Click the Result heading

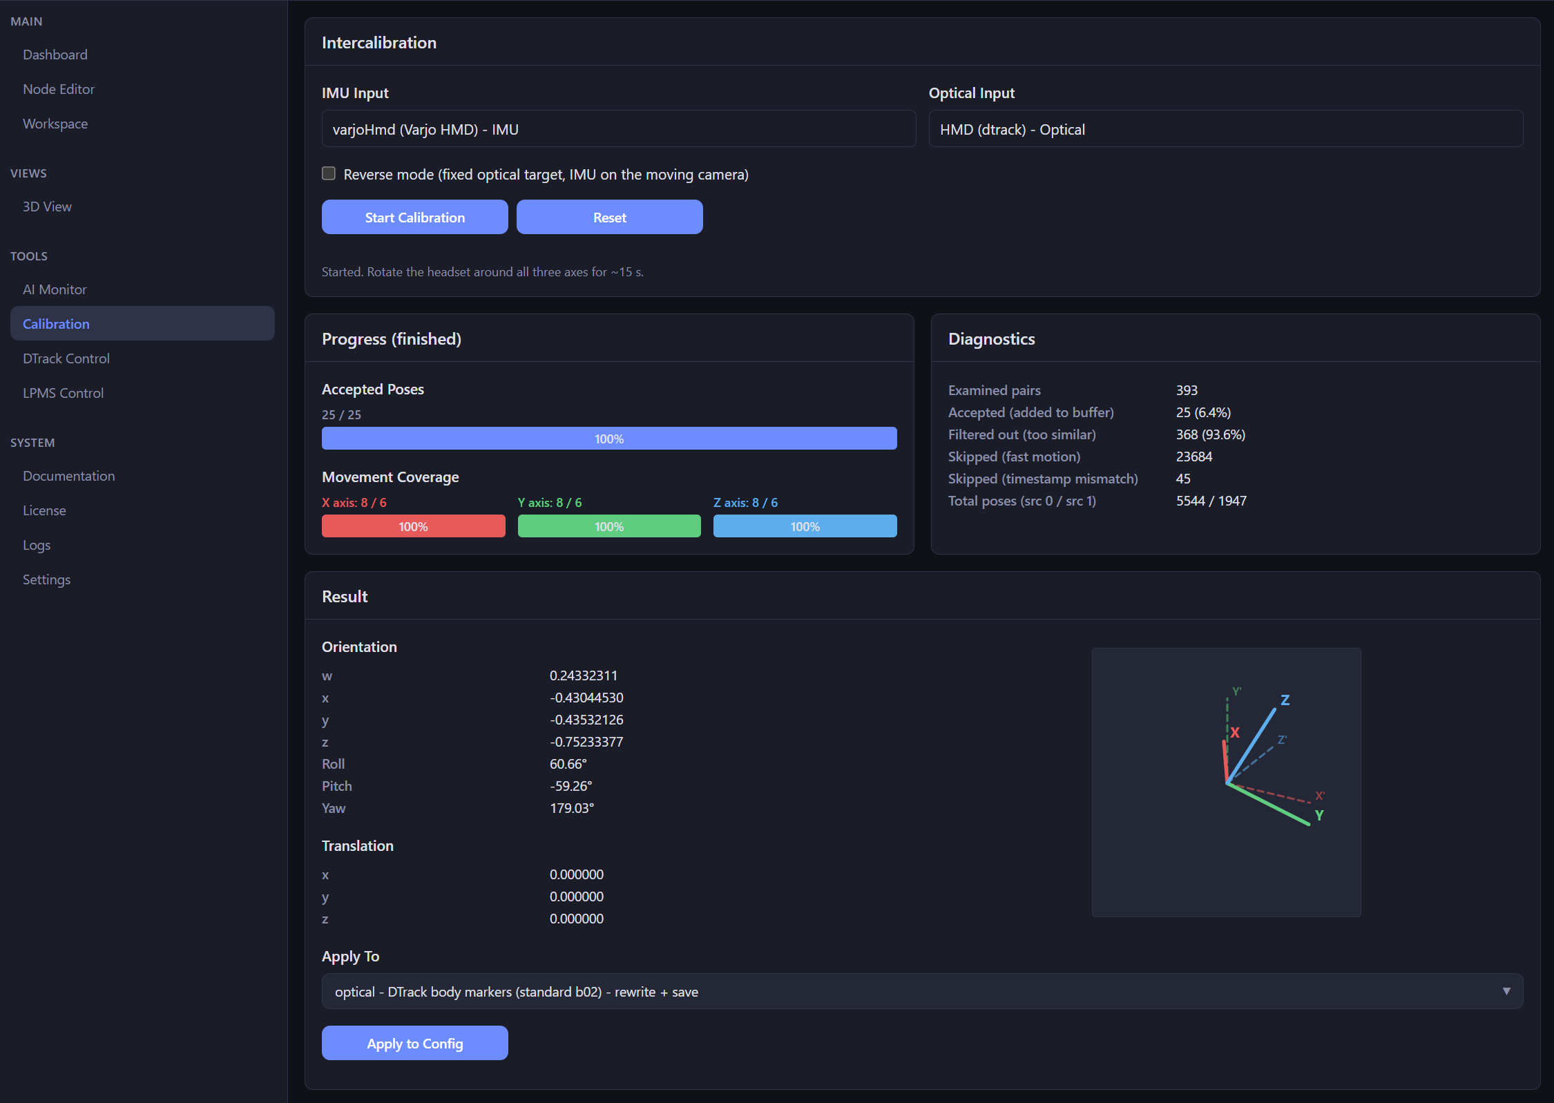click(345, 597)
